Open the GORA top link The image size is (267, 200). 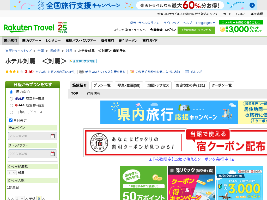pyautogui.click(x=241, y=14)
